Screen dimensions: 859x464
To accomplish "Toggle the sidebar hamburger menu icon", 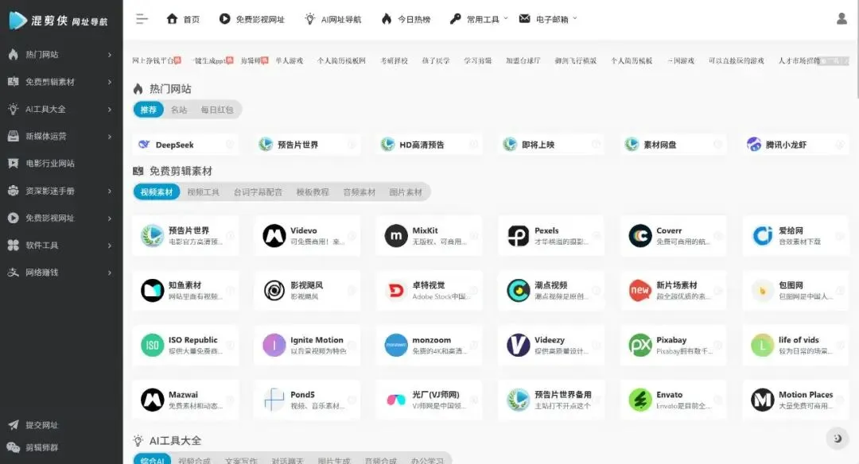I will [x=142, y=19].
